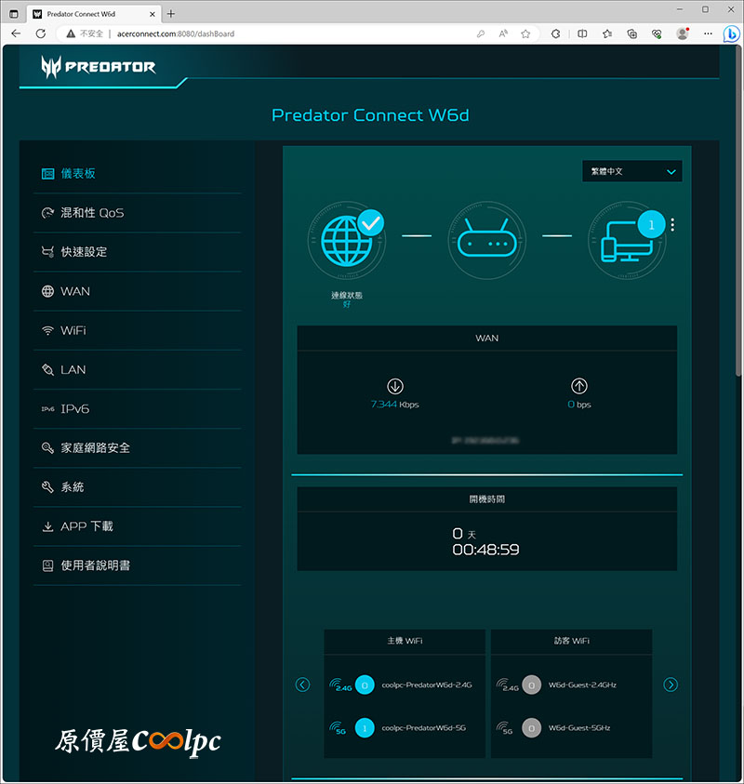Viewport: 744px width, 784px height.
Task: Click the WAN upload arrow icon
Action: (579, 386)
